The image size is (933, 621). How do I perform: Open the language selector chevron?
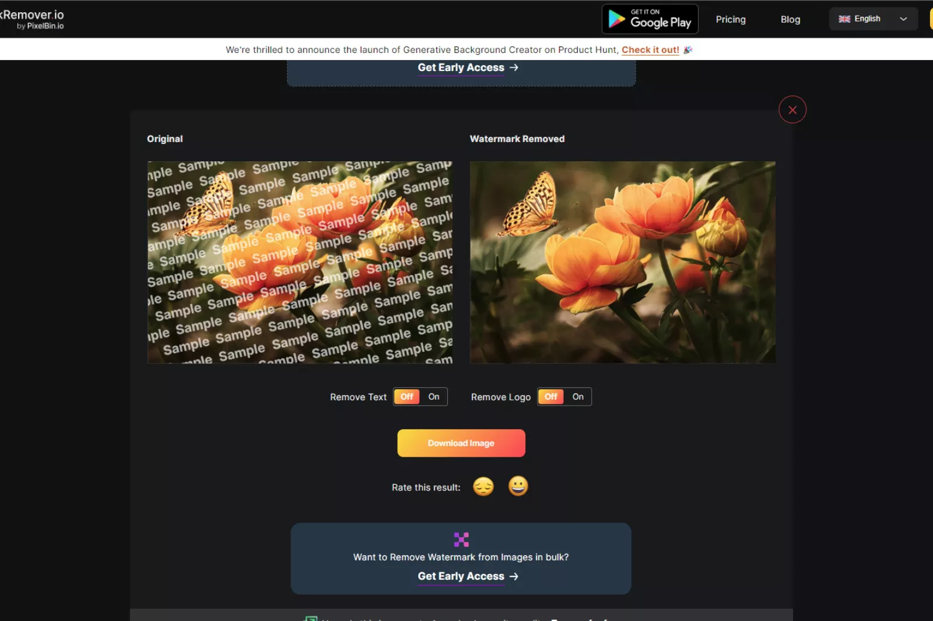coord(903,19)
